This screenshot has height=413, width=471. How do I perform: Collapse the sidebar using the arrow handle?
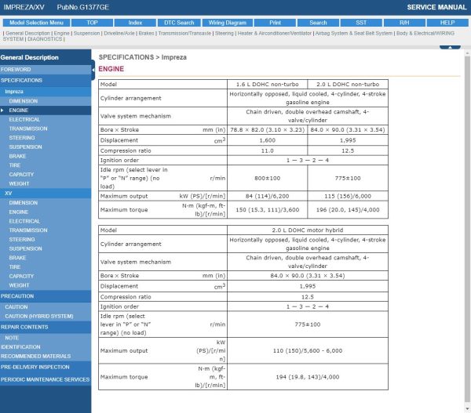pos(93,70)
